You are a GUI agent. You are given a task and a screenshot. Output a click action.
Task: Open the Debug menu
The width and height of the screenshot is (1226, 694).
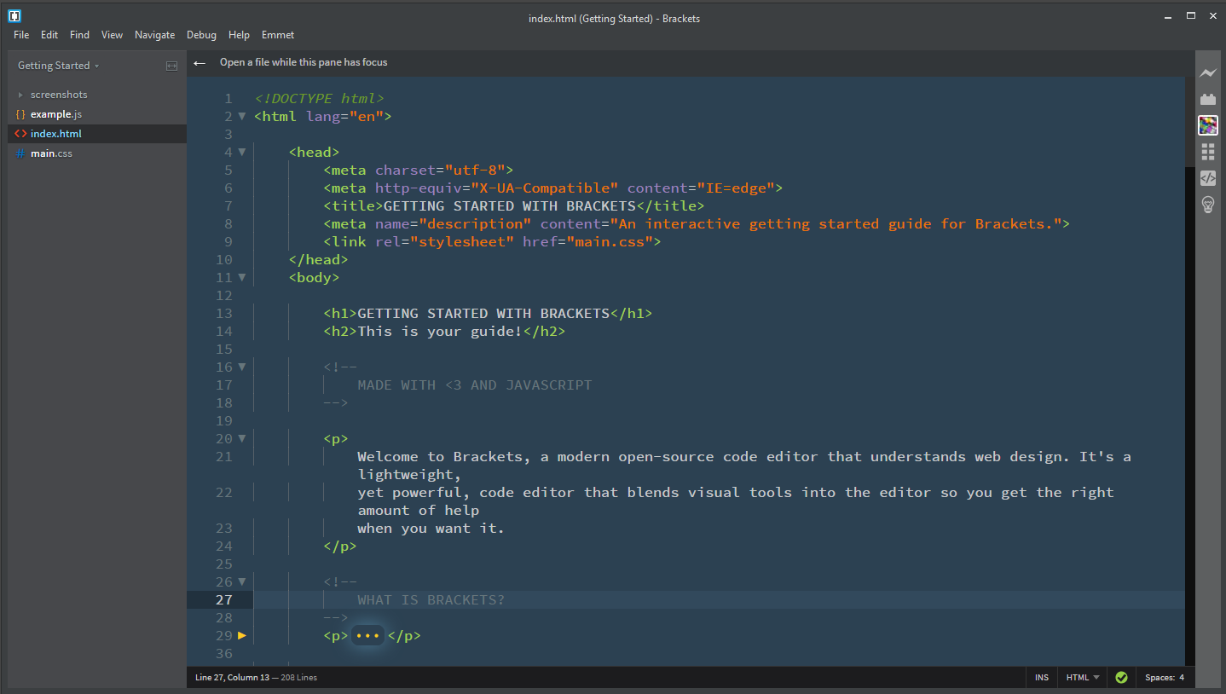point(201,35)
